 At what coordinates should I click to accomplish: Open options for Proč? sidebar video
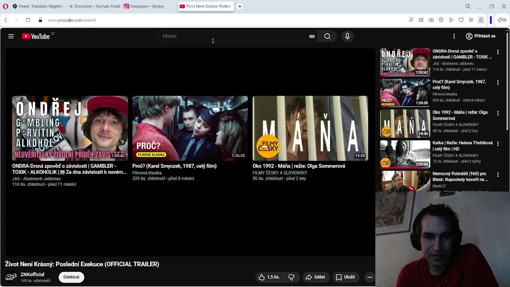[x=498, y=83]
